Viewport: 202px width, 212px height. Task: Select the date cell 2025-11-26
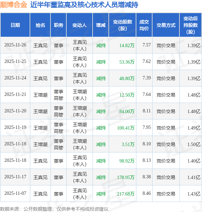tap(15, 45)
